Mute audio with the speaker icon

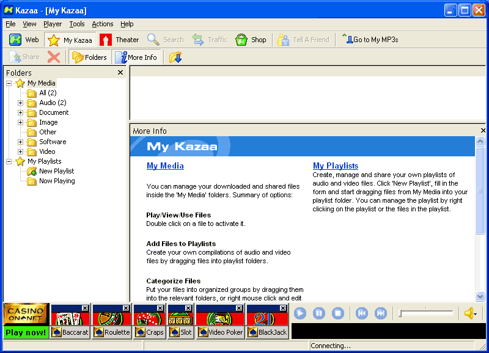point(469,313)
